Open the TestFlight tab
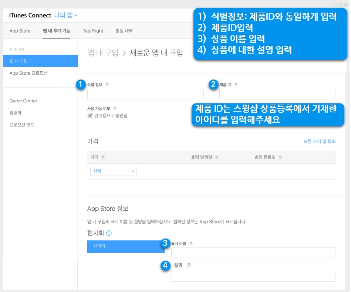Viewport: 351px width, 292px height. (93, 31)
